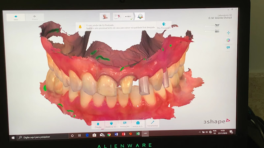Select the Distância measurement tool

point(111,124)
